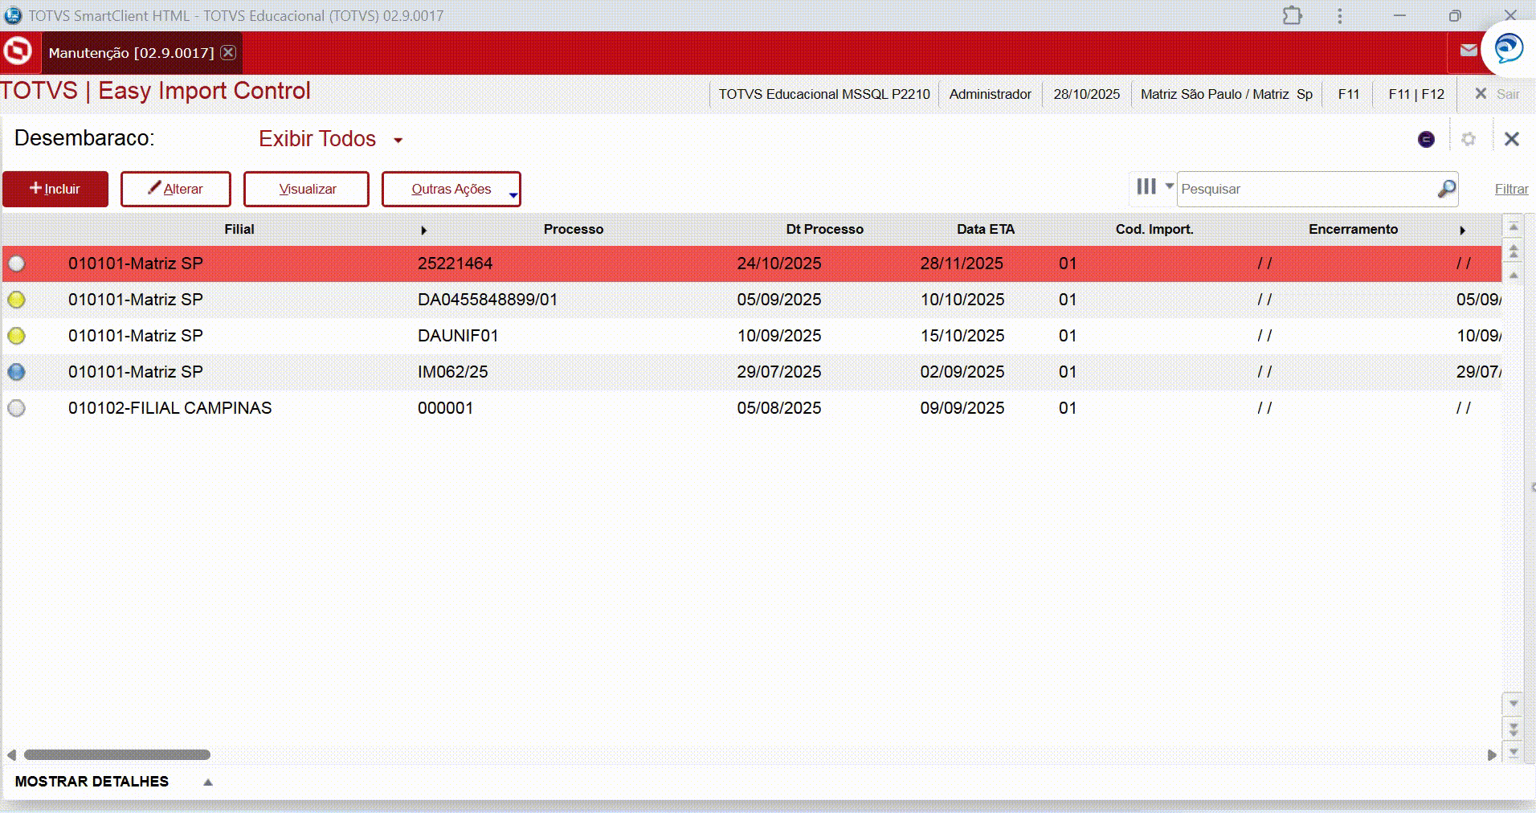Sort by the Encerramento column header
The height and width of the screenshot is (813, 1536).
[1353, 230]
